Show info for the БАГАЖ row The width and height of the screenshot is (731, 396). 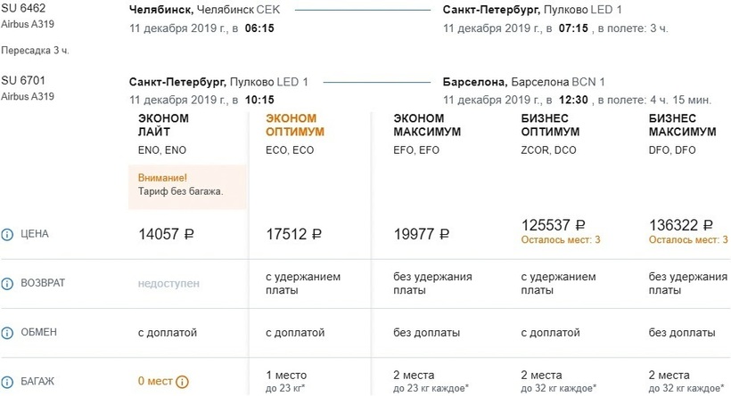click(7, 382)
